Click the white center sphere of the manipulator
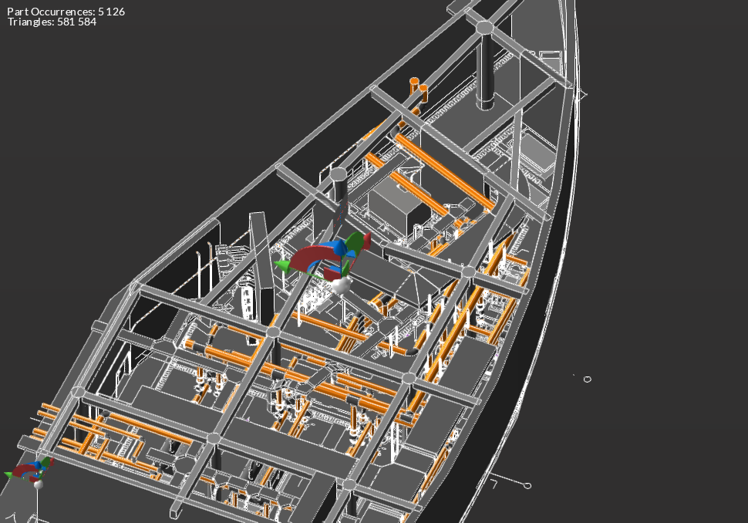Viewport: 748px width, 523px height. click(342, 285)
